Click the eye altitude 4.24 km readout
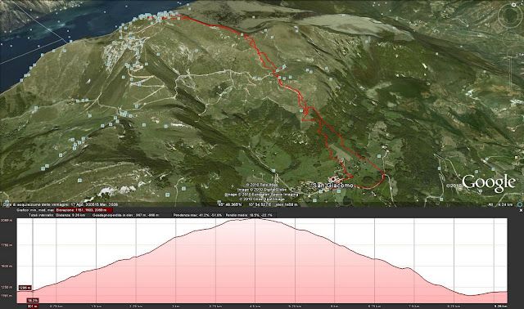 click(500, 204)
